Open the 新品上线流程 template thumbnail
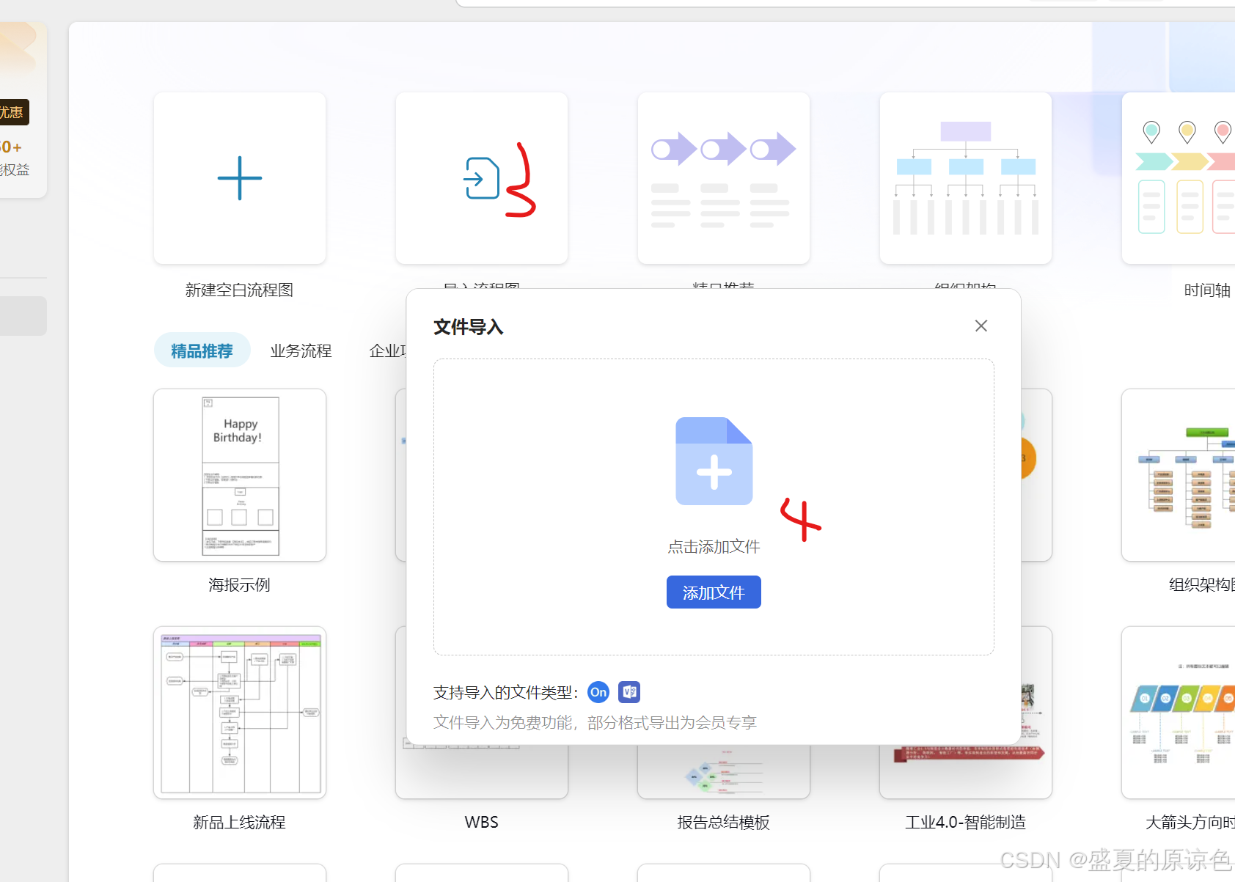This screenshot has width=1235, height=882. click(240, 713)
